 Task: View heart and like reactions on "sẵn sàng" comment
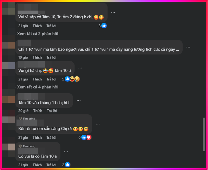click(x=85, y=138)
